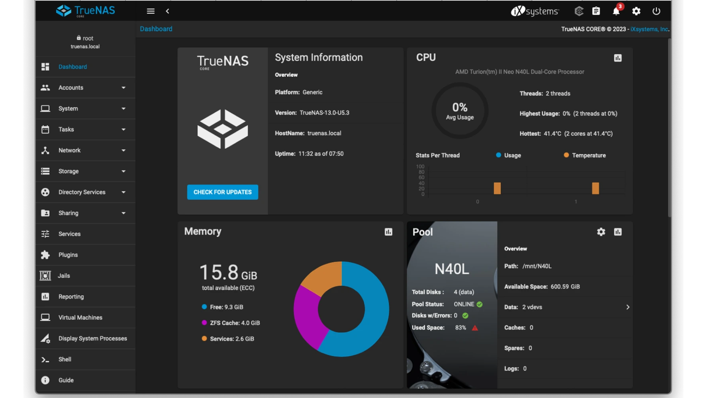Click CHECK FOR UPDATES button

(x=223, y=192)
